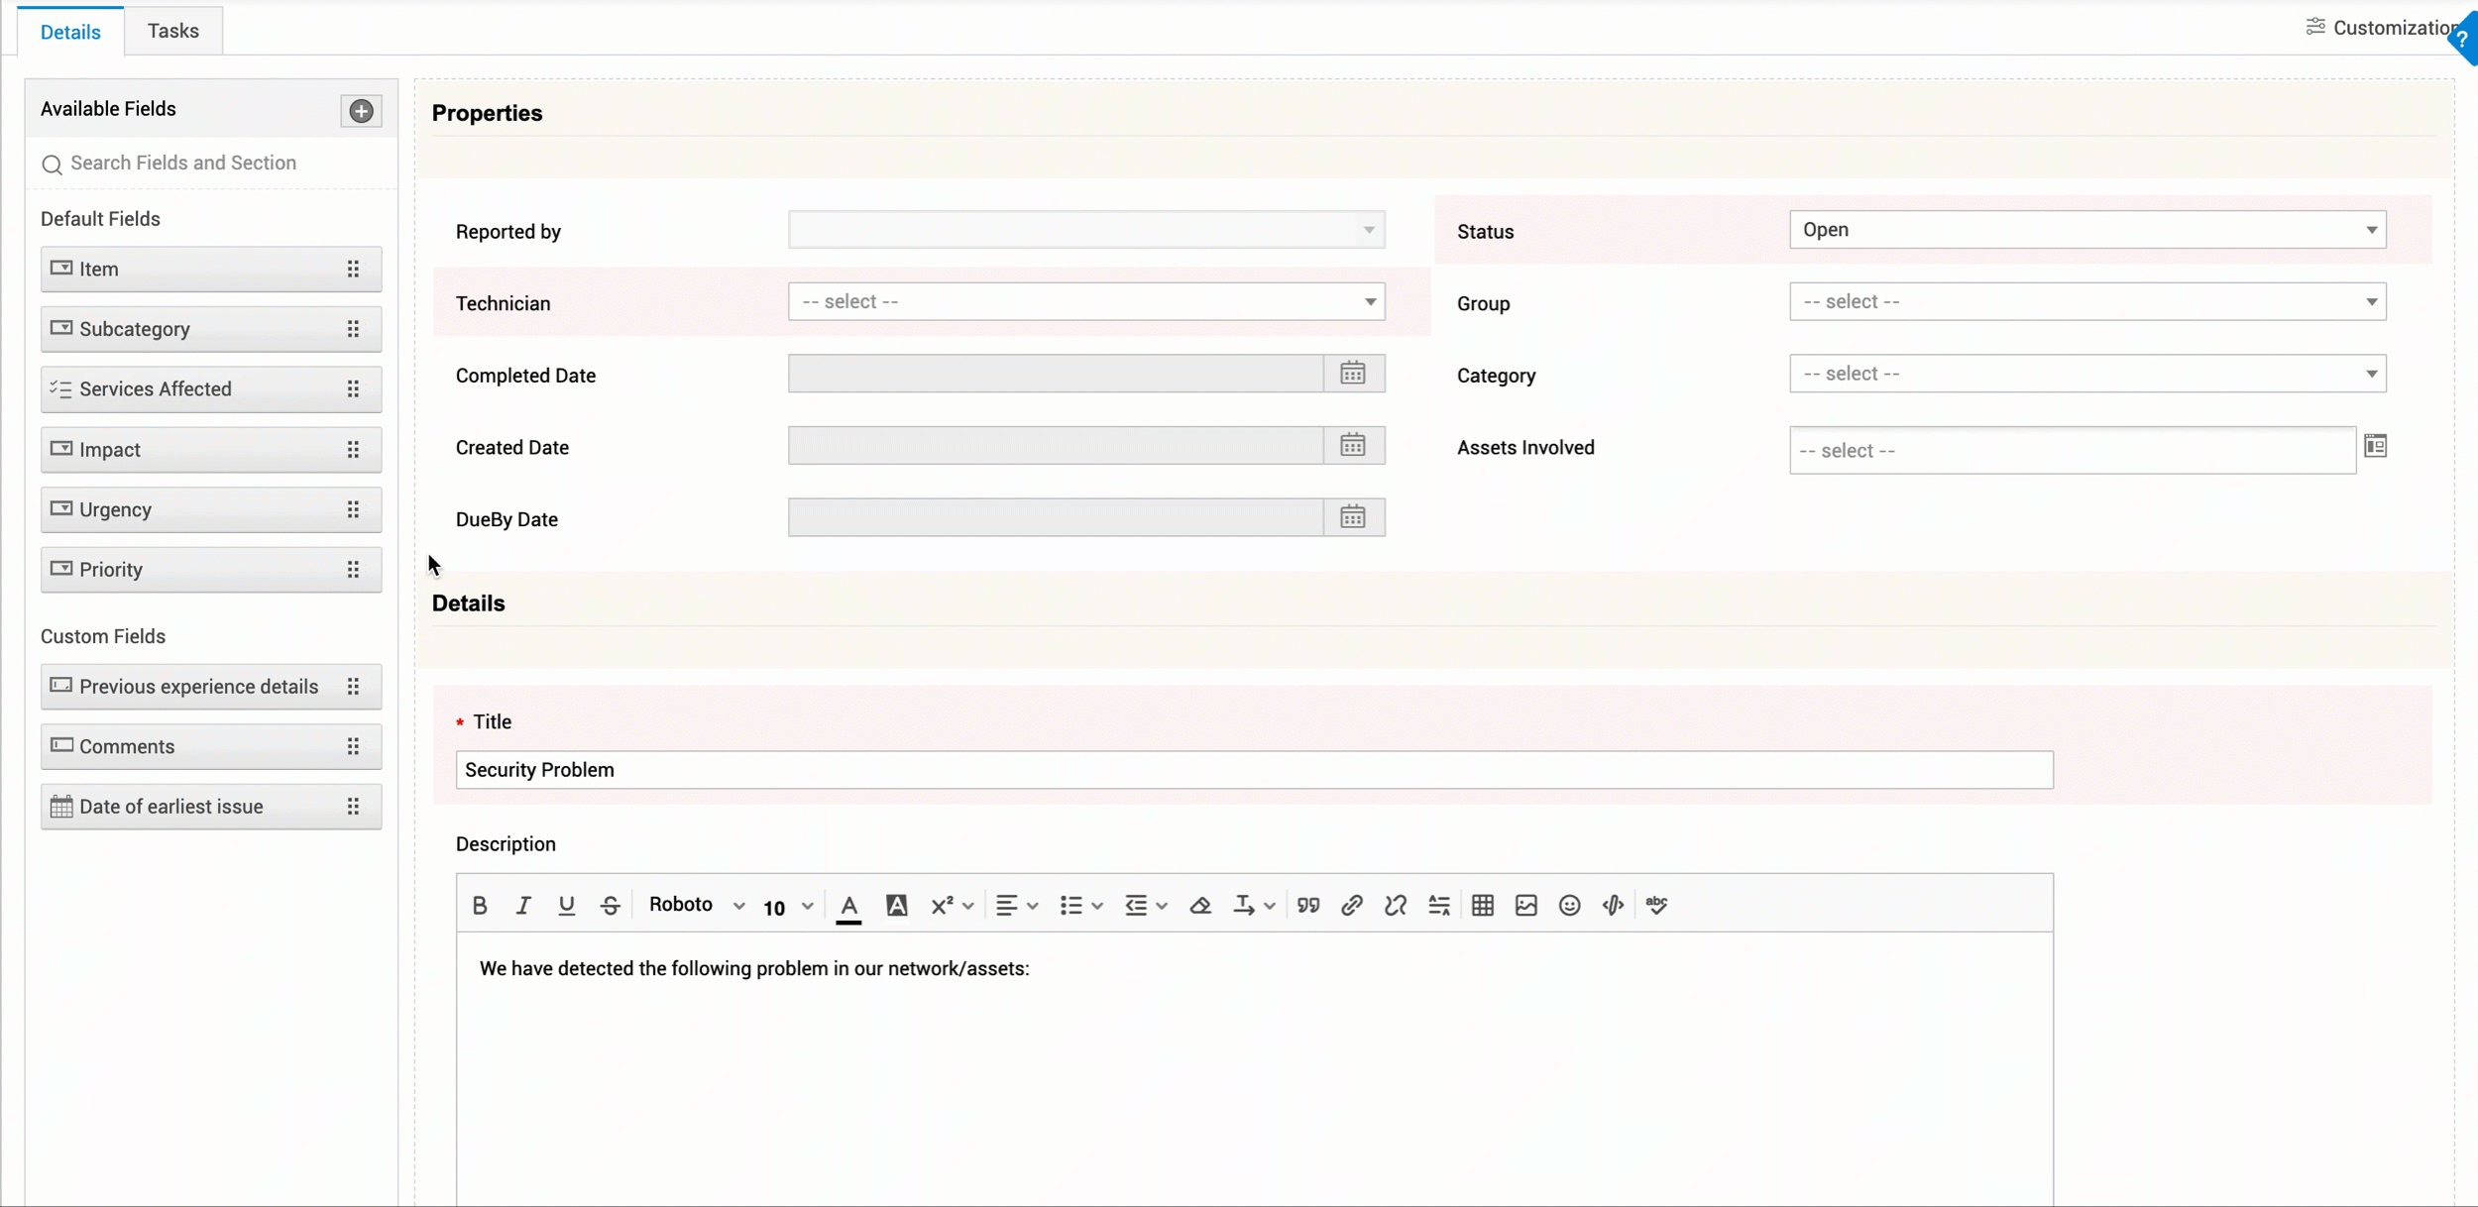Open the text background color tool
Screen dimensions: 2478x1207
pyautogui.click(x=896, y=905)
